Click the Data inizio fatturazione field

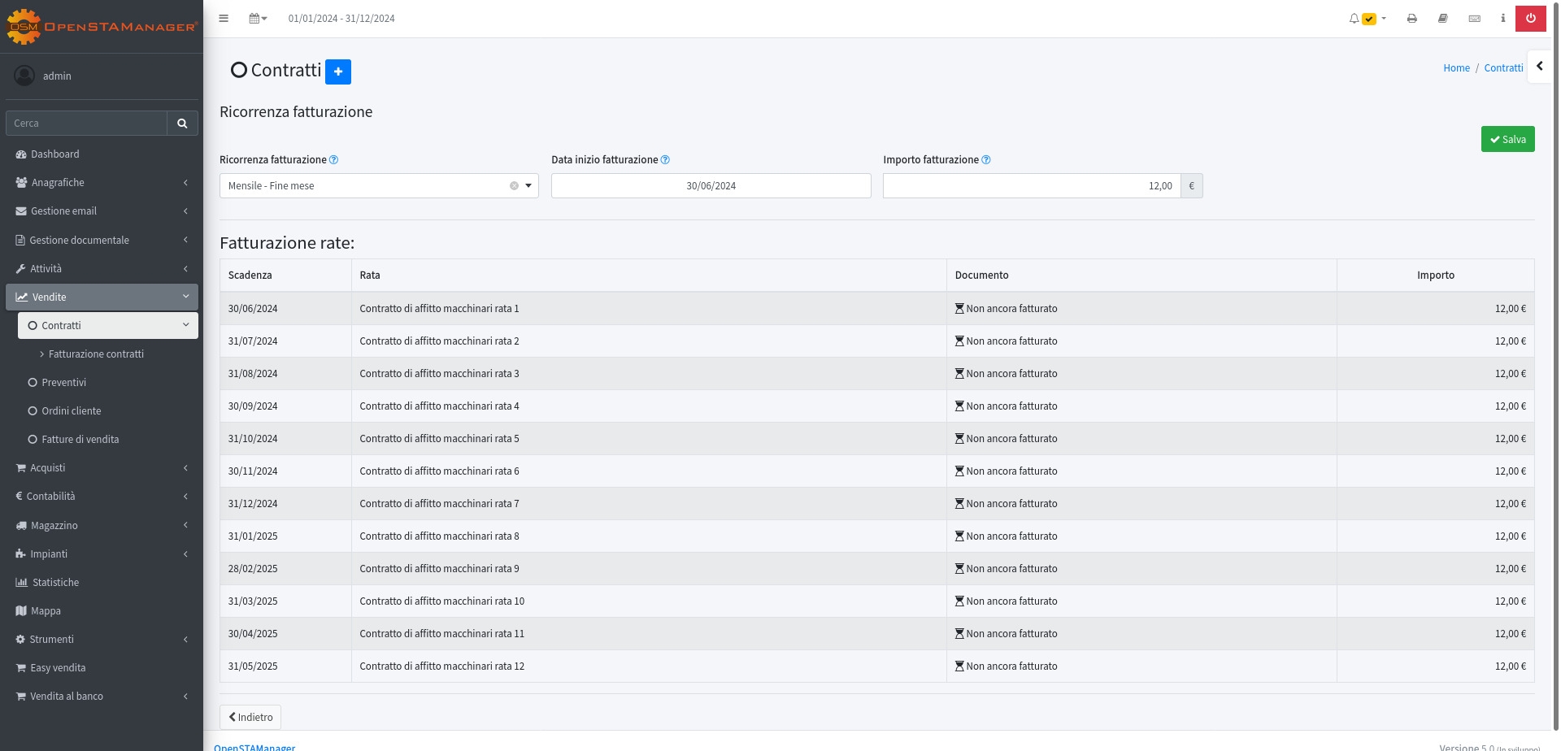(x=711, y=186)
